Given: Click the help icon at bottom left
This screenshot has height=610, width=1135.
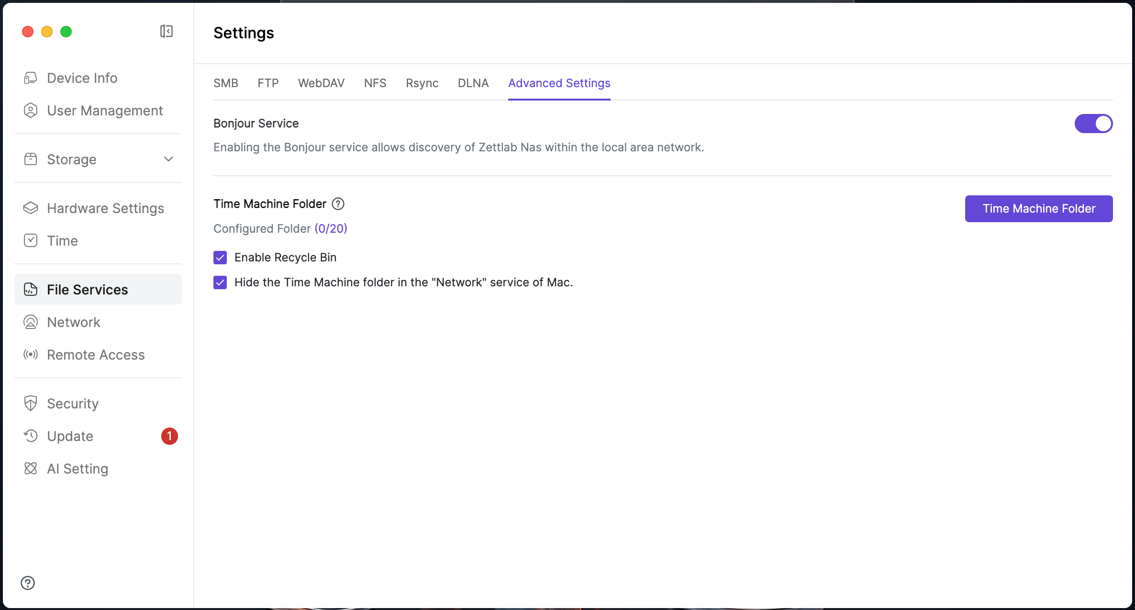Looking at the screenshot, I should [x=28, y=583].
